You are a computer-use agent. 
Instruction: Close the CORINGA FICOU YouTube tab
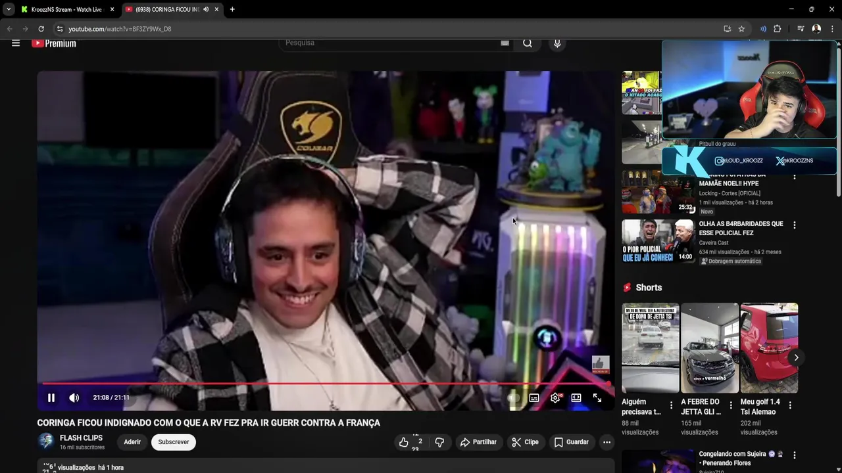(x=216, y=9)
